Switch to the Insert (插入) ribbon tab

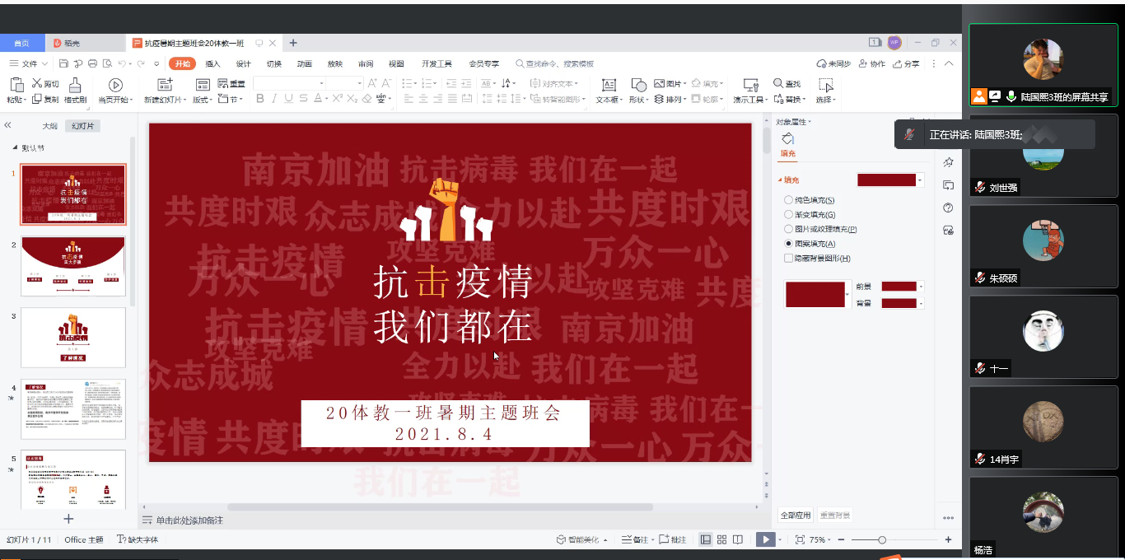212,63
